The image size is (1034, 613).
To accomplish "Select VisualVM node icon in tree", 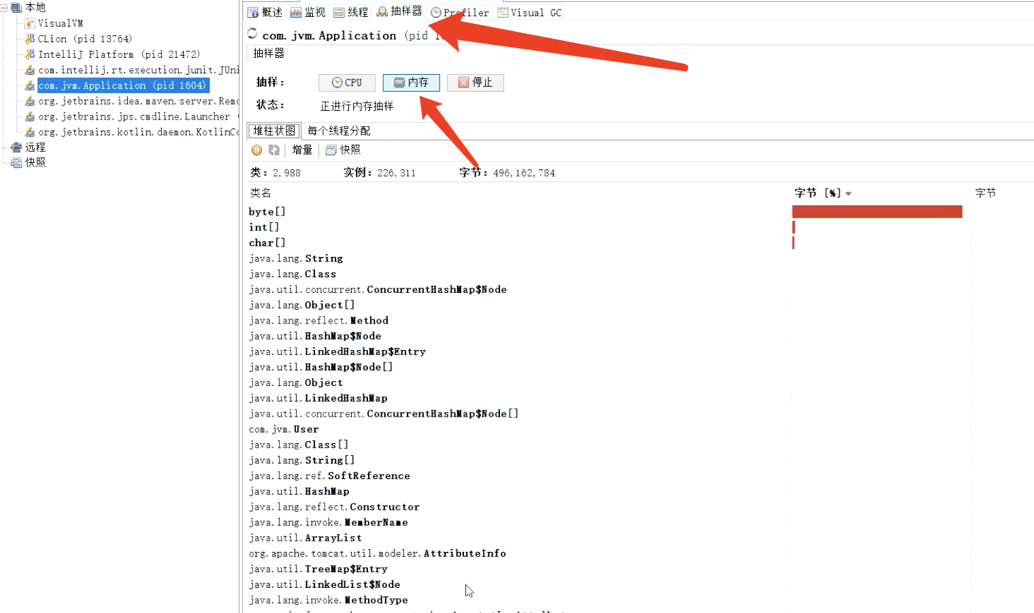I will [x=30, y=23].
